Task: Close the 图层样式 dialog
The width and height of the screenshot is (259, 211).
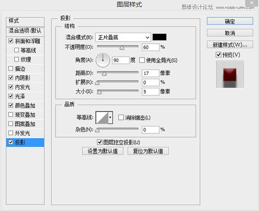Action: (252, 3)
